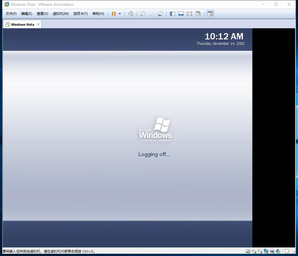Select the Windows Vista tab
The height and width of the screenshot is (256, 298).
click(x=23, y=25)
